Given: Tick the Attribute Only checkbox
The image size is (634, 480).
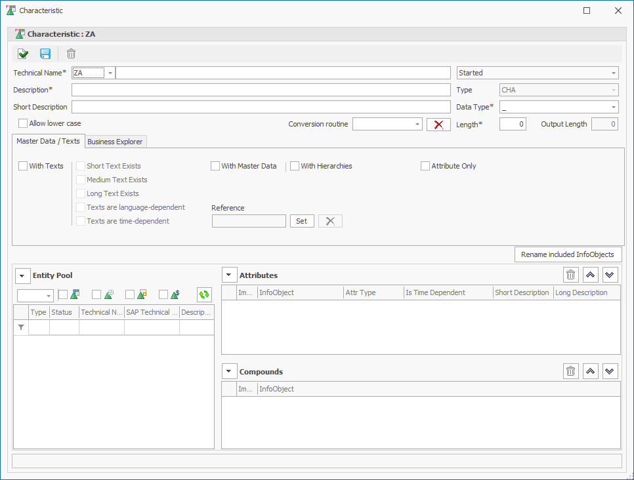Looking at the screenshot, I should click(425, 167).
